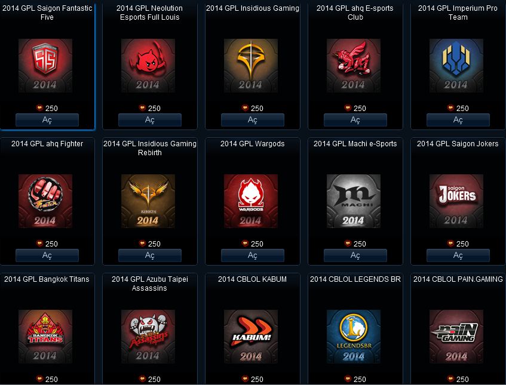Select the Saigon Fantastic Five team icon
Screen dimensions: 506x385
click(45, 66)
